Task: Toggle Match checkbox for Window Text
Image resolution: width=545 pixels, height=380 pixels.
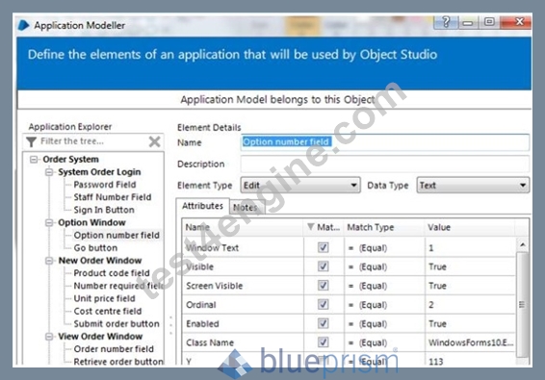Action: 323,247
